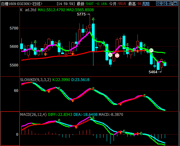
Task: Select the first orange buy arrow on price chart
Action: pos(45,54)
